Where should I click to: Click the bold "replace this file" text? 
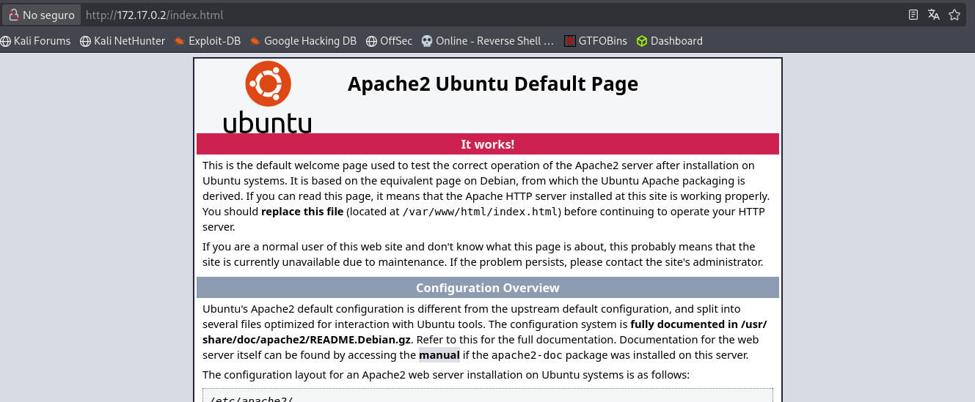click(302, 212)
